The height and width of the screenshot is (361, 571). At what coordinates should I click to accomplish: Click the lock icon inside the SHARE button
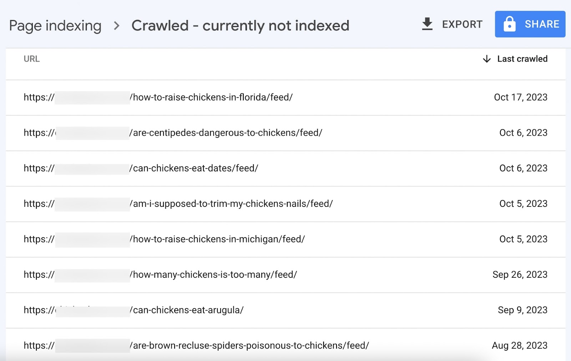click(x=510, y=24)
